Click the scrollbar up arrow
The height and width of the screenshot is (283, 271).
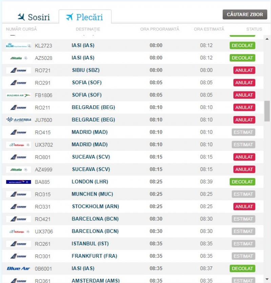click(267, 39)
